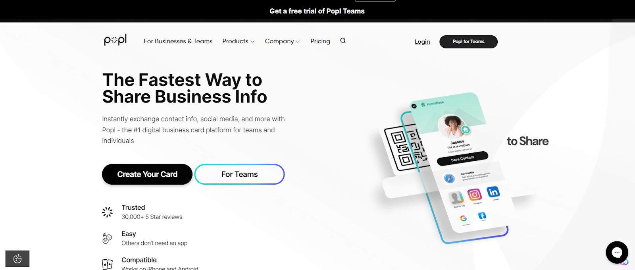Click the QR code card graphic

pos(402,149)
